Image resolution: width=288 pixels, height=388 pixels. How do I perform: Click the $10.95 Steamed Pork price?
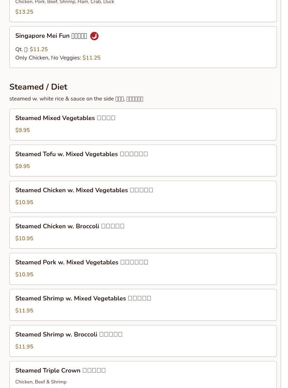(24, 275)
